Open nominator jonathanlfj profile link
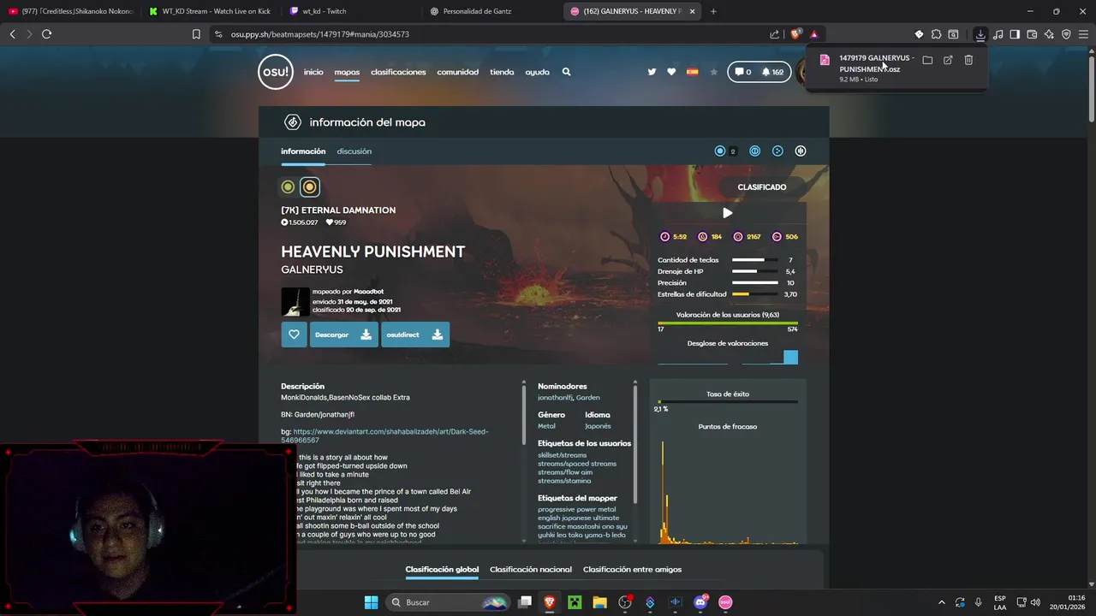Image resolution: width=1096 pixels, height=616 pixels. (x=555, y=398)
